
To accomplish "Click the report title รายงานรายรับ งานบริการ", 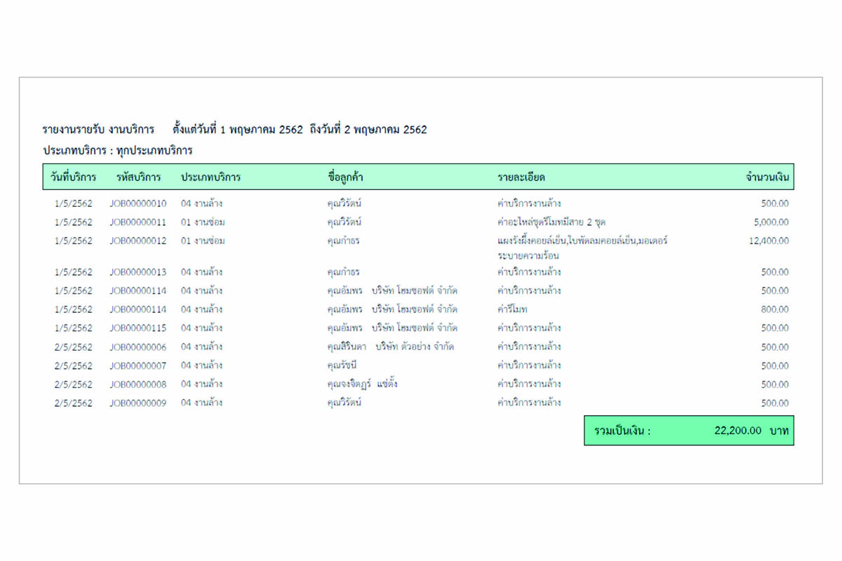I will (98, 130).
